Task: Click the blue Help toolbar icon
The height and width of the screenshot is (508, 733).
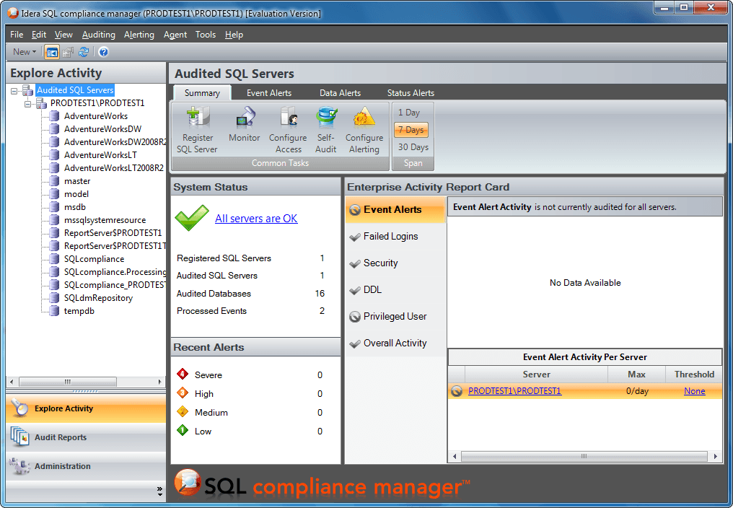Action: [103, 52]
